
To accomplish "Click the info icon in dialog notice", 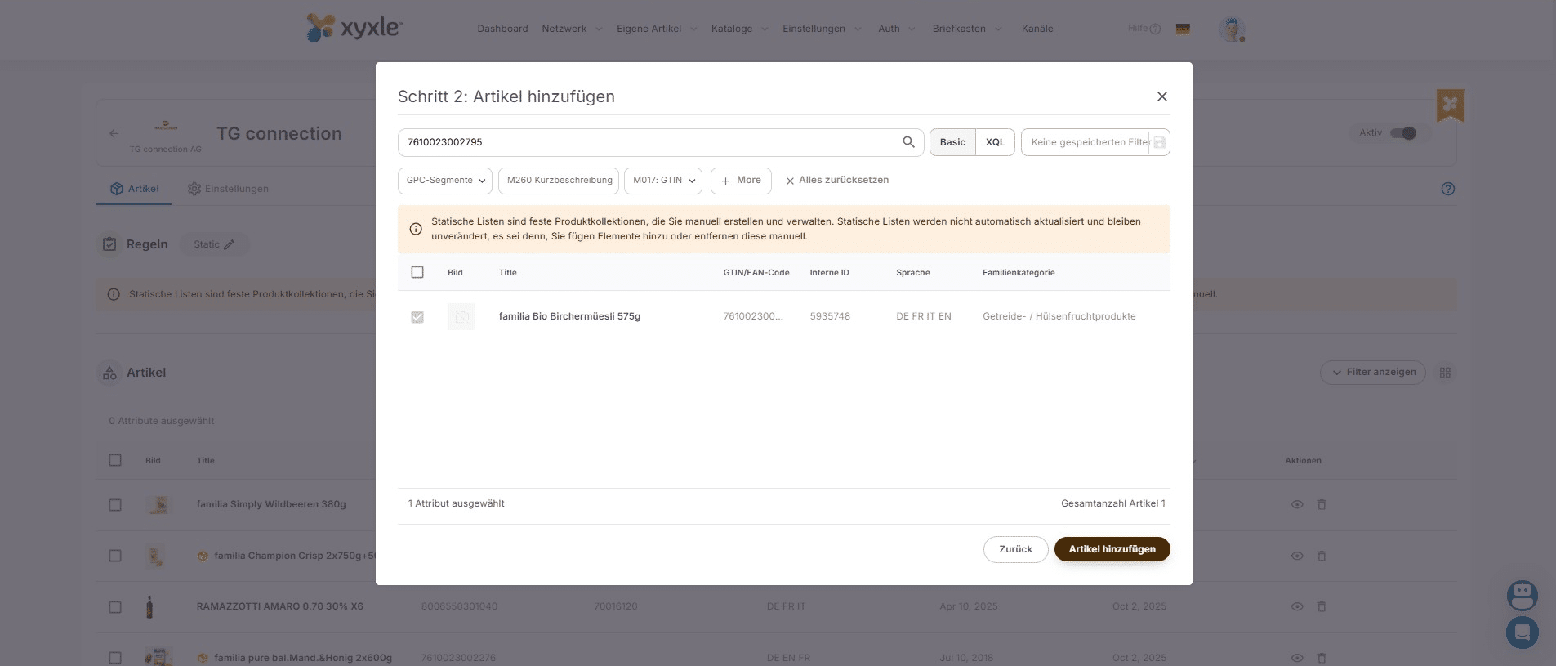I will click(416, 229).
